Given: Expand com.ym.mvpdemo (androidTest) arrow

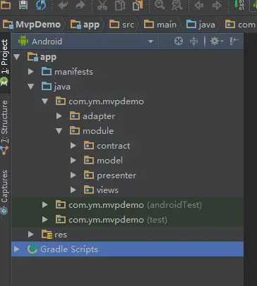Looking at the screenshot, I should point(44,205).
